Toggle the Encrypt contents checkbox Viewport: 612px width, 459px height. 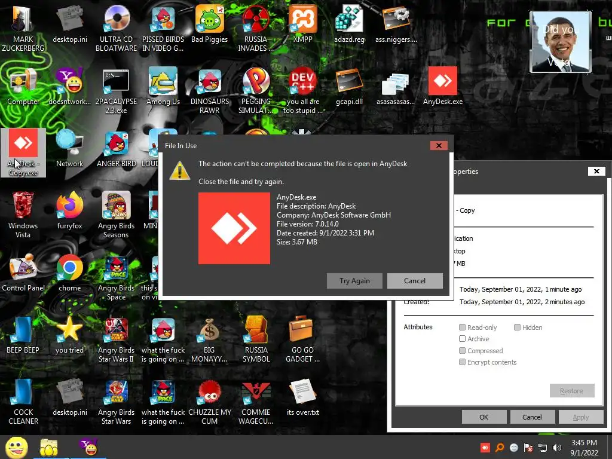[x=462, y=362]
